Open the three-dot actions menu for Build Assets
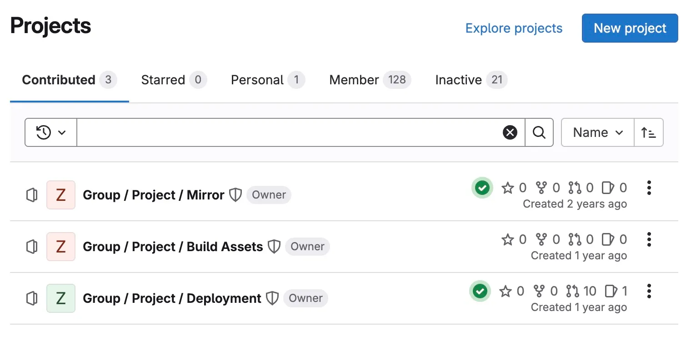 point(649,239)
